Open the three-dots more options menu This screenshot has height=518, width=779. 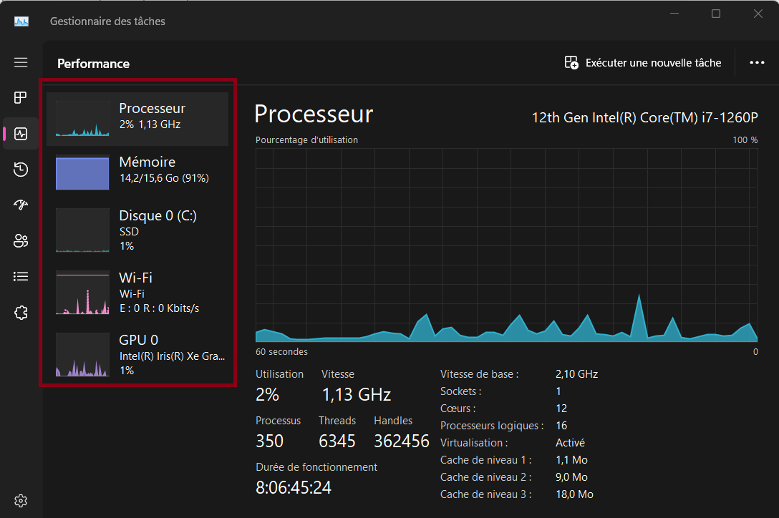coord(757,62)
